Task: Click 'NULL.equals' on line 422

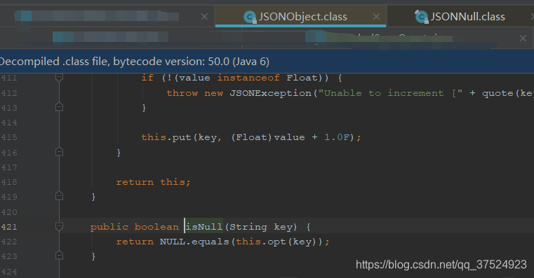Action: [x=194, y=242]
